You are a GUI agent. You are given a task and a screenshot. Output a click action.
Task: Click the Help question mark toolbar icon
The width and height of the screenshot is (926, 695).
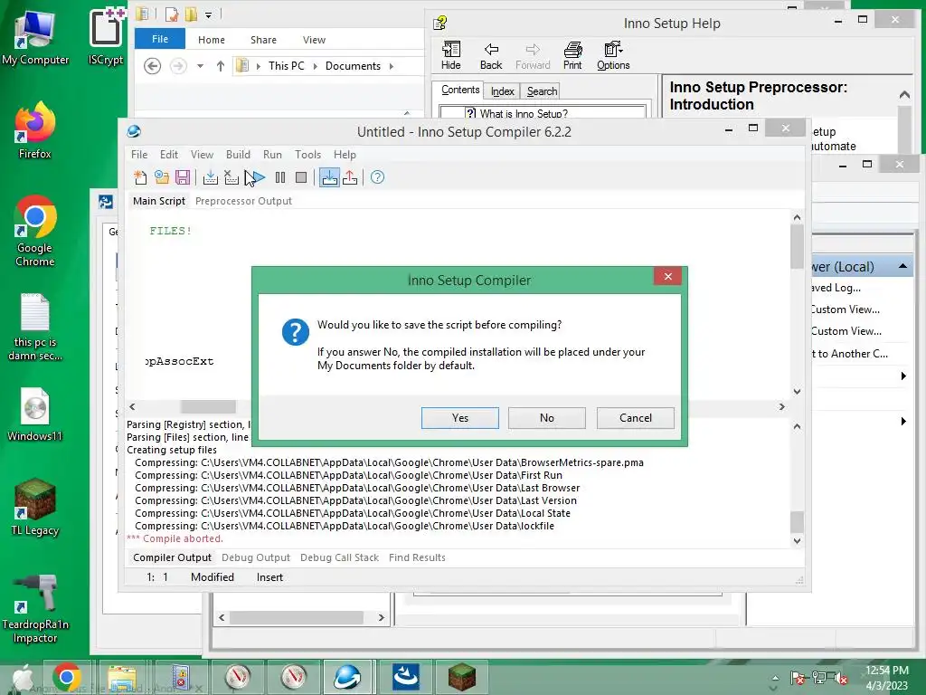(x=377, y=177)
